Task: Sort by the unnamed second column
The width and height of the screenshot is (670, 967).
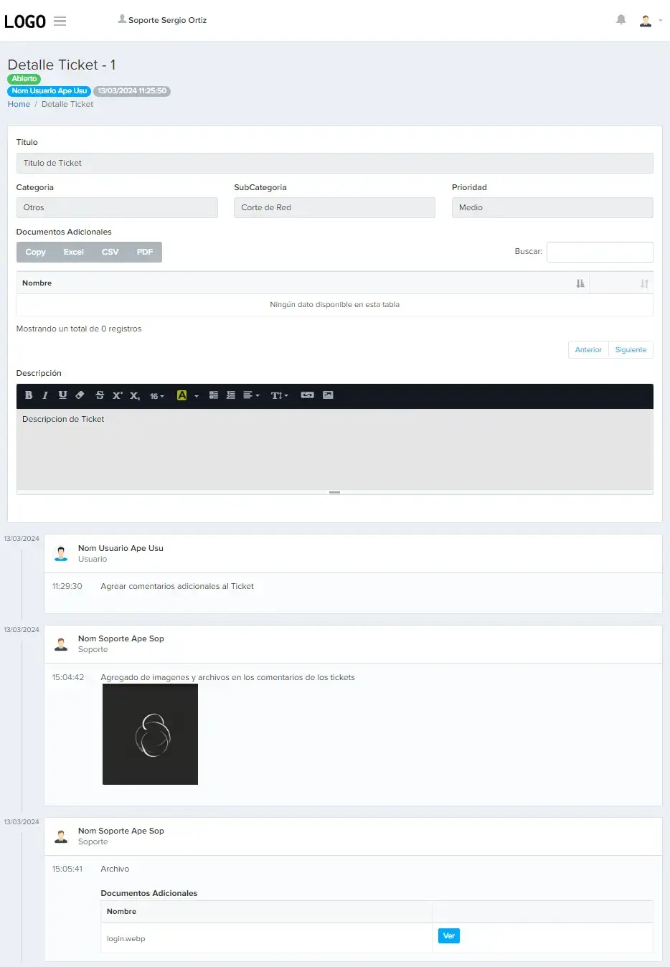Action: coord(621,283)
